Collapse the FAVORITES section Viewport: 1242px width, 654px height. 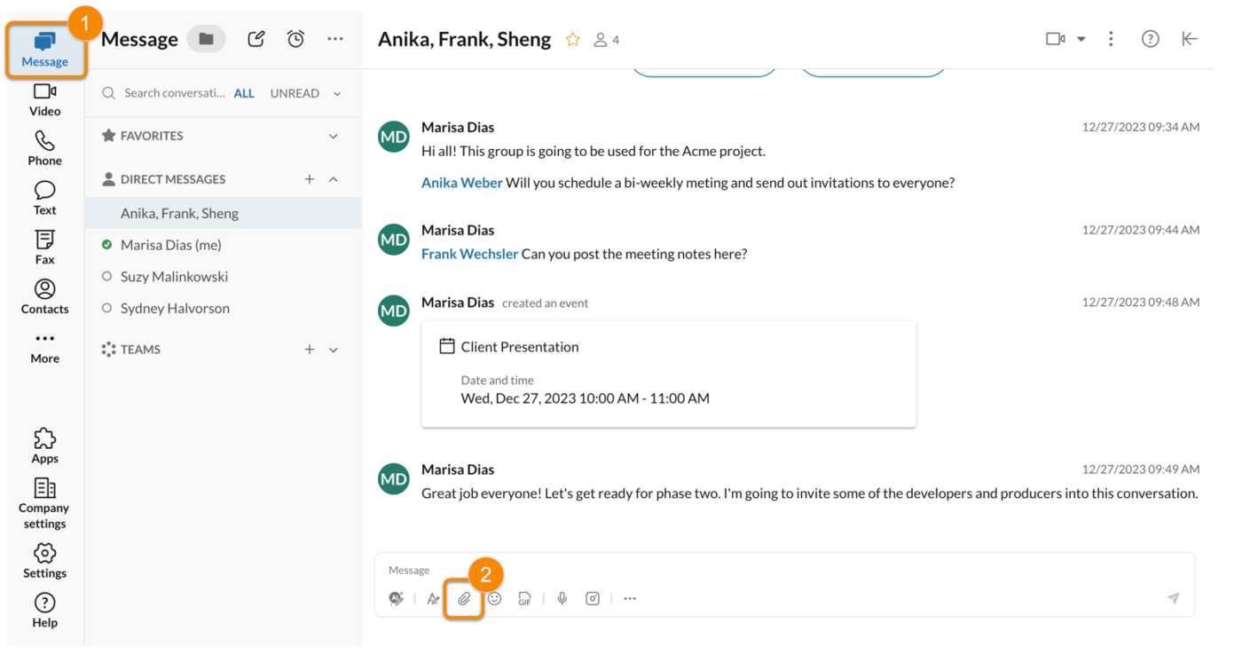(x=334, y=136)
